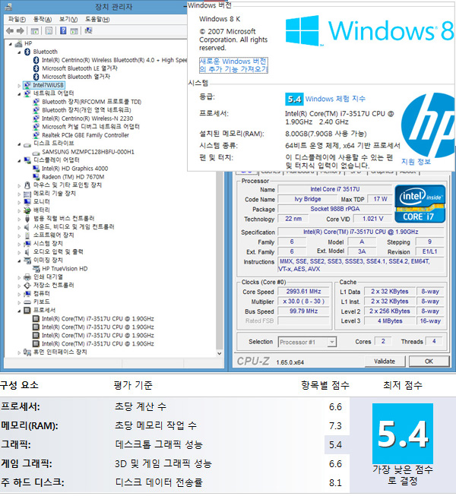Open the Properties toolbar icon

coord(49,30)
